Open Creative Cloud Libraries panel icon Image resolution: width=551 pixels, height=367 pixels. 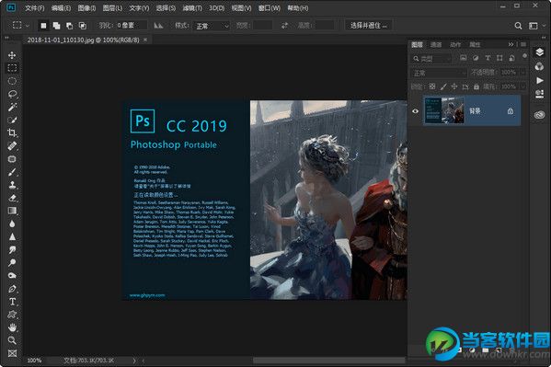click(539, 115)
